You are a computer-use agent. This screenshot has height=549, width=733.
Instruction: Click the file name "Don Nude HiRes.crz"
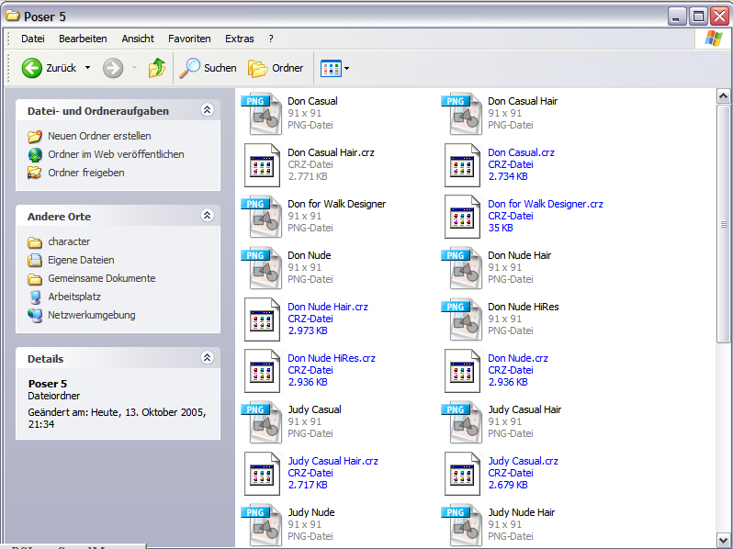(x=332, y=358)
